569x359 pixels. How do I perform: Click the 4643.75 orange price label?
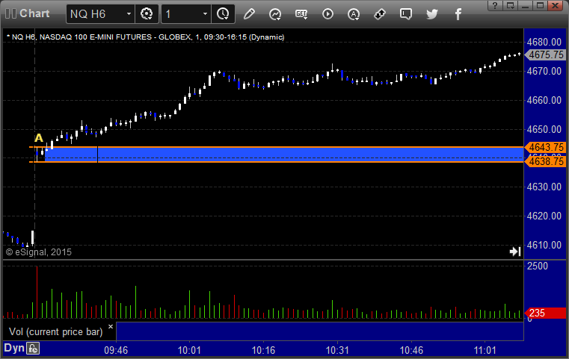point(545,148)
